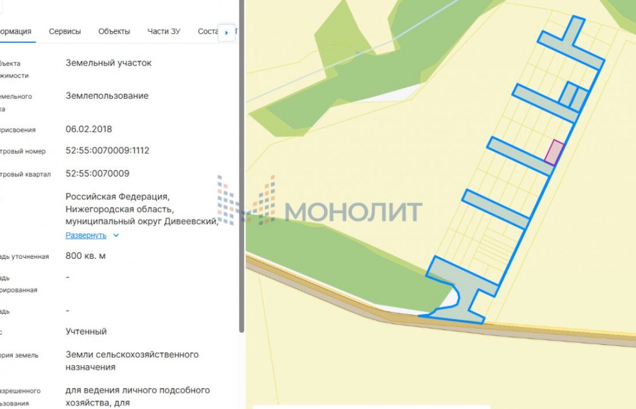This screenshot has height=409, width=636.
Task: Click the area value 800 кв. м
Action: tap(85, 256)
